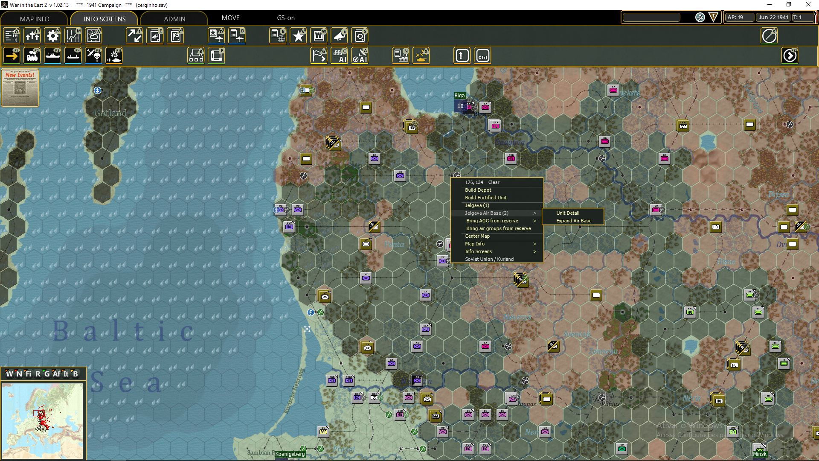Toggle the N nation filter button
This screenshot has height=461, width=819.
tap(19, 374)
